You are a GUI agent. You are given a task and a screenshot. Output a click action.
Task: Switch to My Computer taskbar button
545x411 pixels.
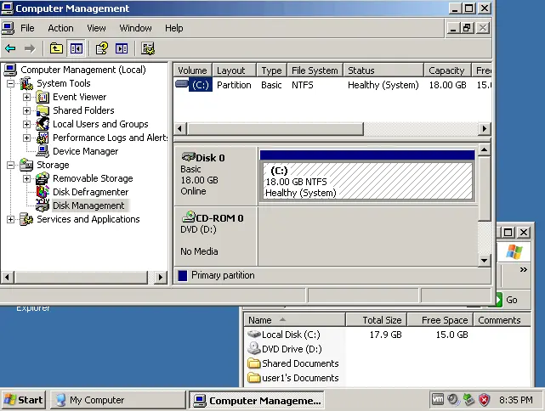click(118, 400)
